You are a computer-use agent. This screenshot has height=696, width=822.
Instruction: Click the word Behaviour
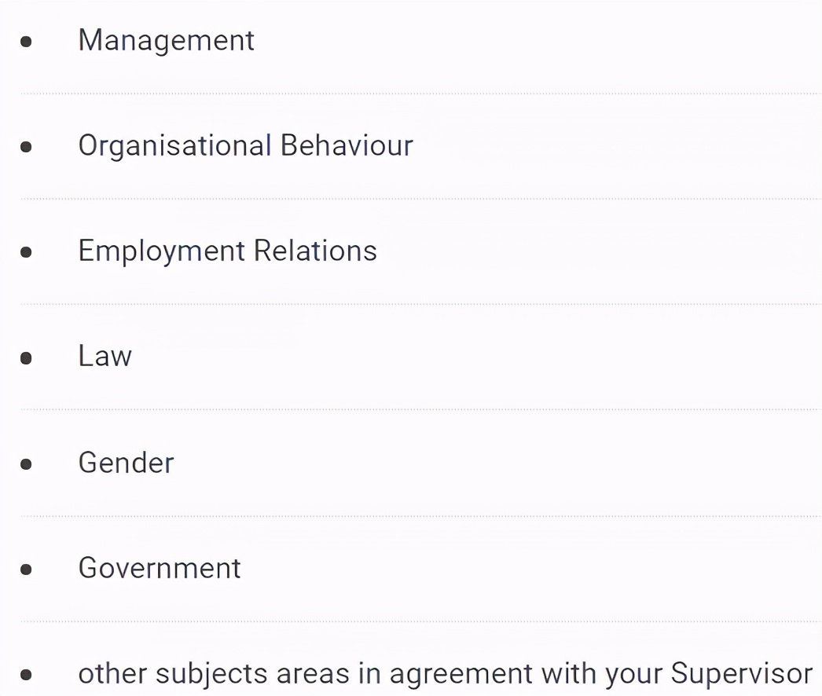pos(347,145)
